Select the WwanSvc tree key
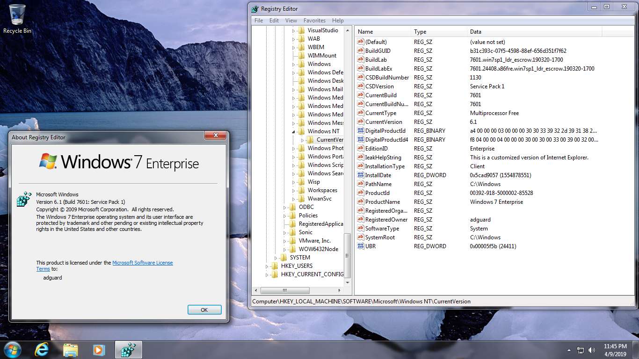The width and height of the screenshot is (639, 359). click(x=319, y=199)
